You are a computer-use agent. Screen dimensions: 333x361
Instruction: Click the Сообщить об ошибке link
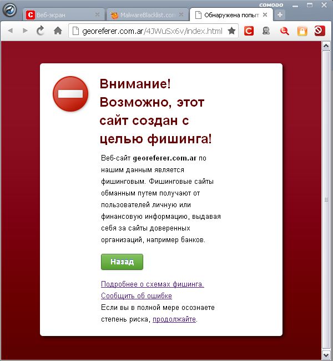[136, 296]
